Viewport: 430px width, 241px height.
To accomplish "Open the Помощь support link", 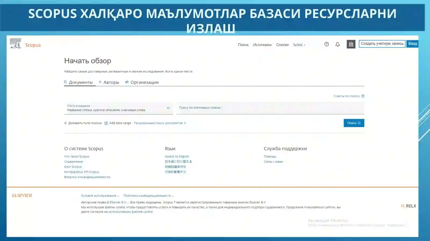I will point(270,157).
